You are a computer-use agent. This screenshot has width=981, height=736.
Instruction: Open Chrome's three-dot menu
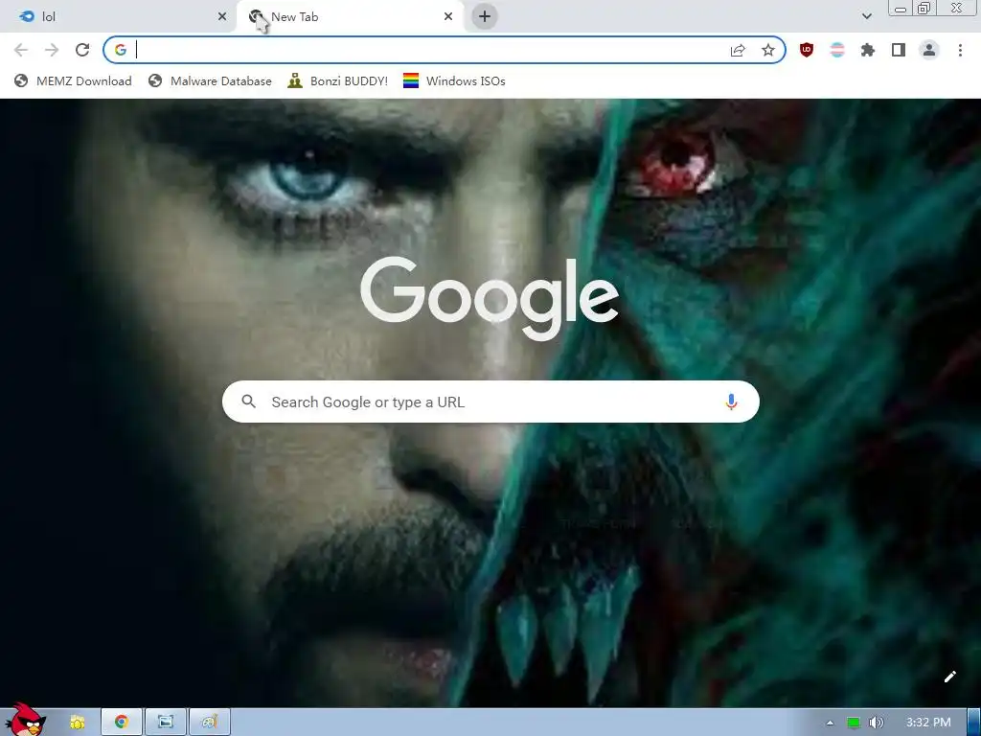(960, 50)
